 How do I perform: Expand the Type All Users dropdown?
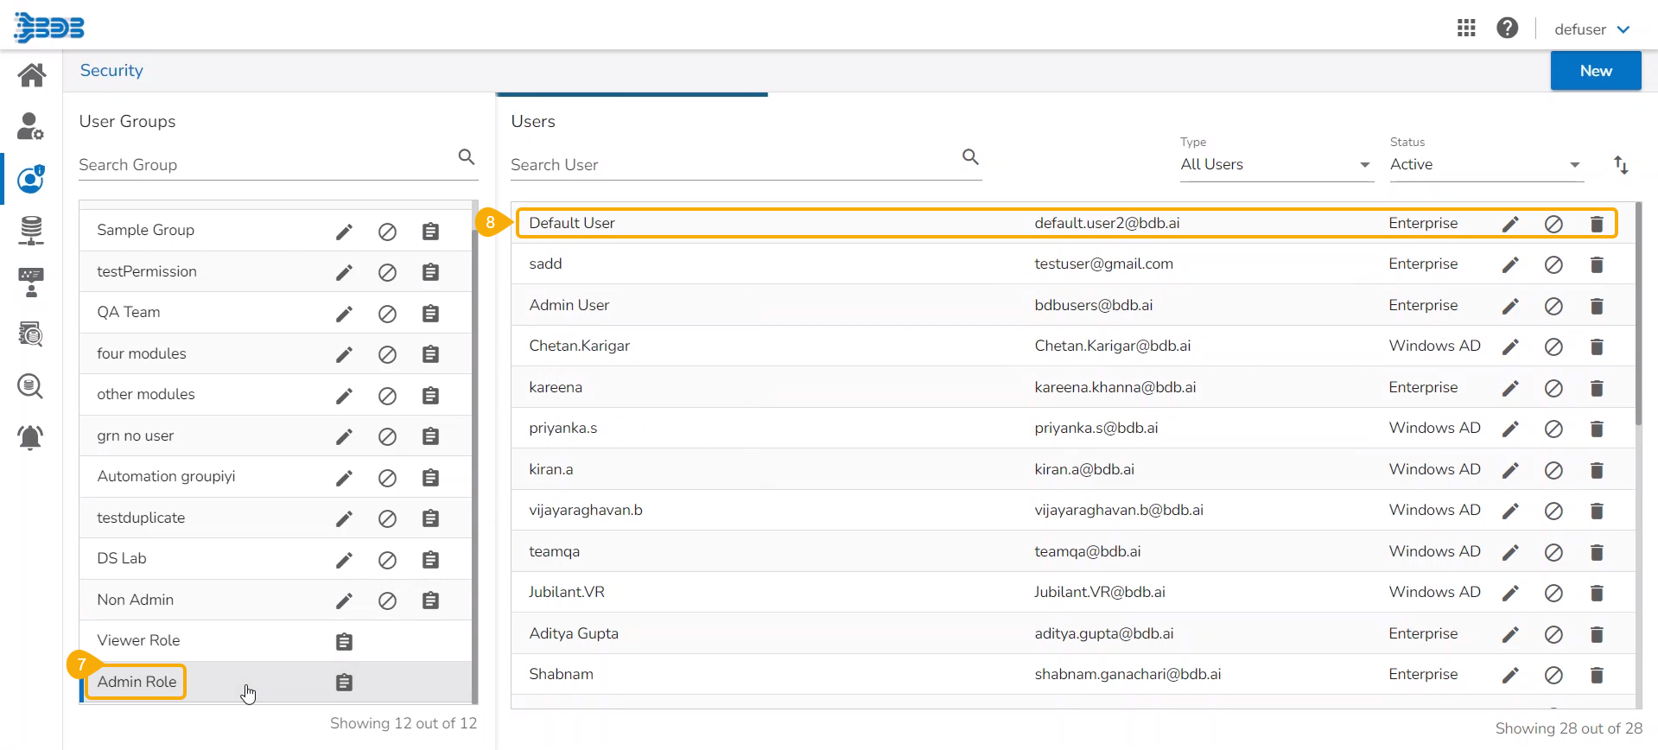click(x=1275, y=165)
